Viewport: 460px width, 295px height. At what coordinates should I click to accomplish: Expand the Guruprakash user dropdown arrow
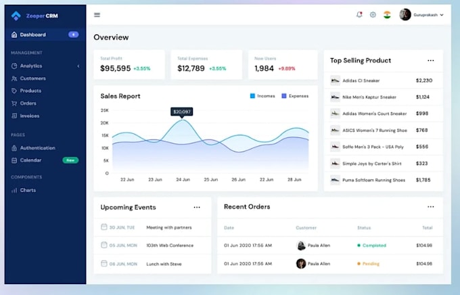point(442,15)
